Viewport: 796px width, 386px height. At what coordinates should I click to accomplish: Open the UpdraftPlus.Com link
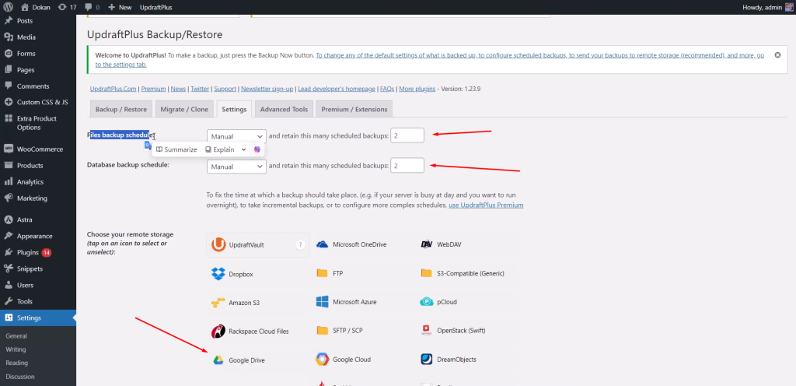113,89
